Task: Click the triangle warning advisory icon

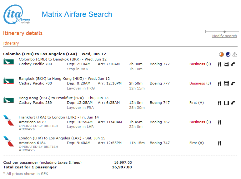Action: coord(235,54)
